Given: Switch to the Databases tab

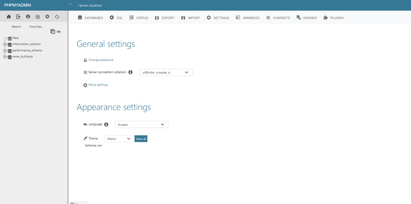Looking at the screenshot, I should click(90, 18).
